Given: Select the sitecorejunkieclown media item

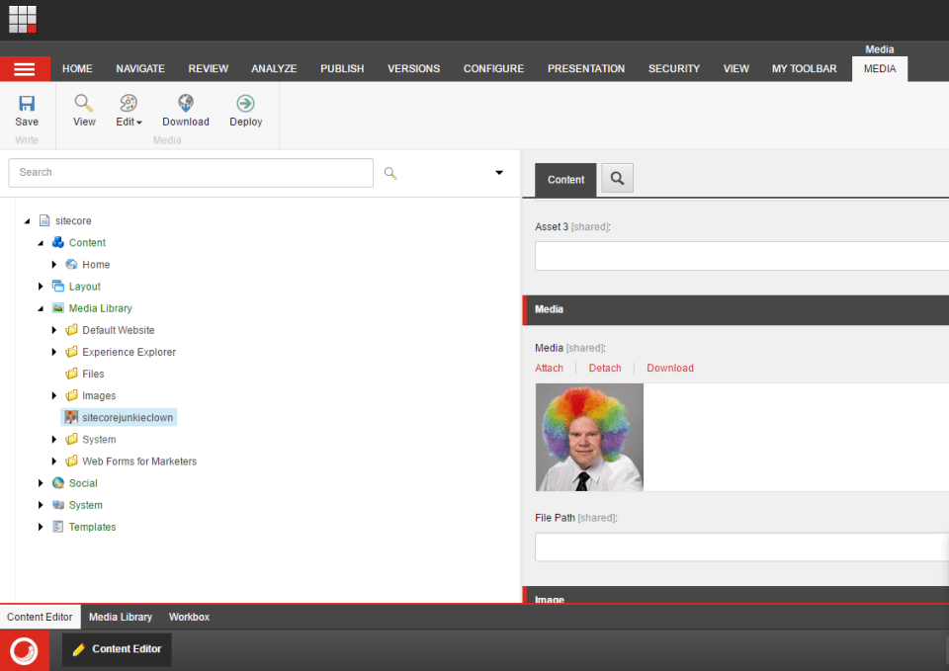Looking at the screenshot, I should pos(126,417).
